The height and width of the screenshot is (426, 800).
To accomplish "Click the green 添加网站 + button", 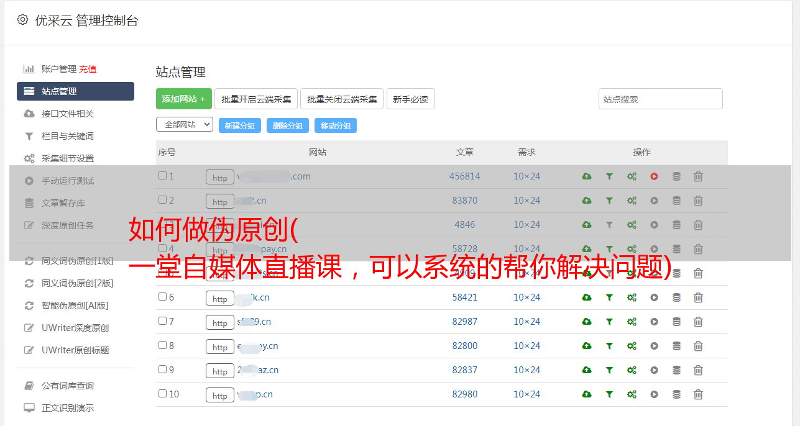I will tap(183, 99).
